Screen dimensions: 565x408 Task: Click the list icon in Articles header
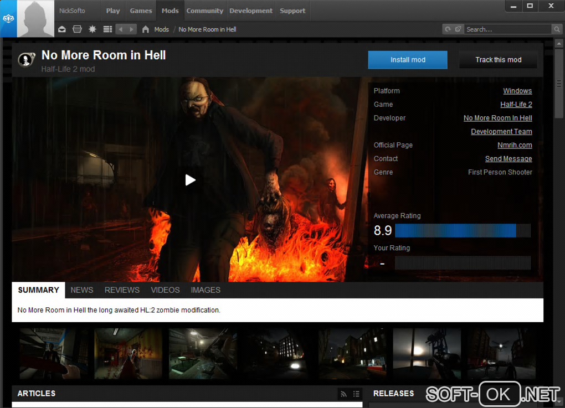point(356,394)
